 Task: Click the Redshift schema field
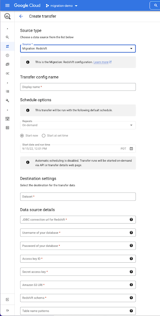[78, 298]
